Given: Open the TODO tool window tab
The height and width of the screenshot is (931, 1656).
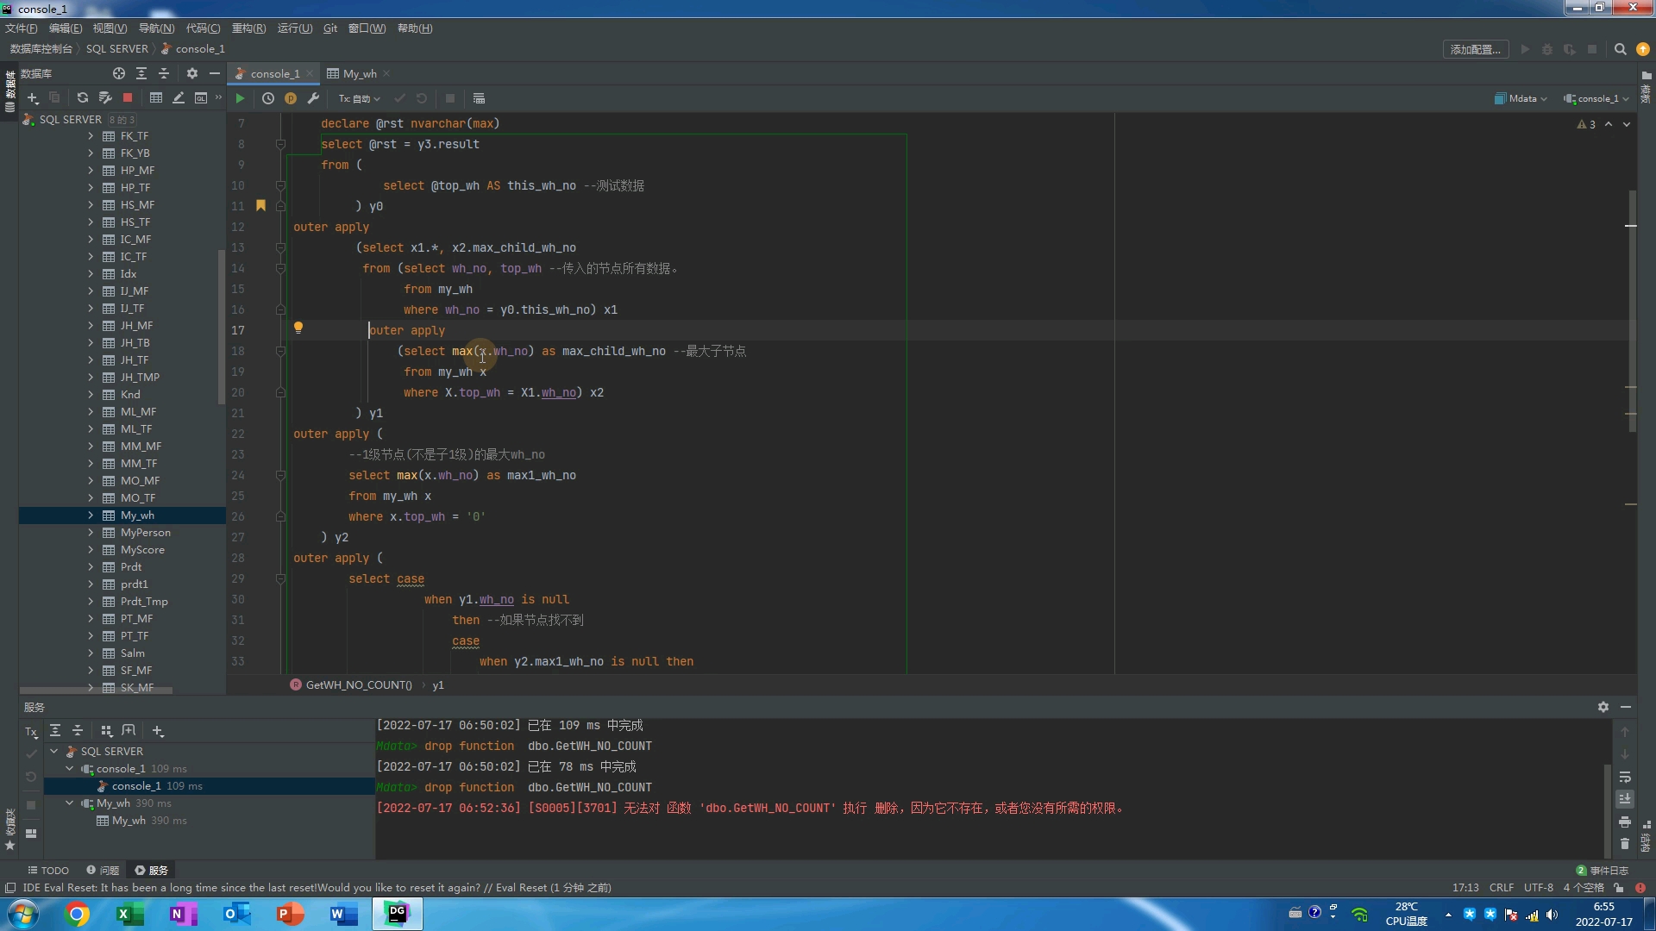Looking at the screenshot, I should 48,871.
